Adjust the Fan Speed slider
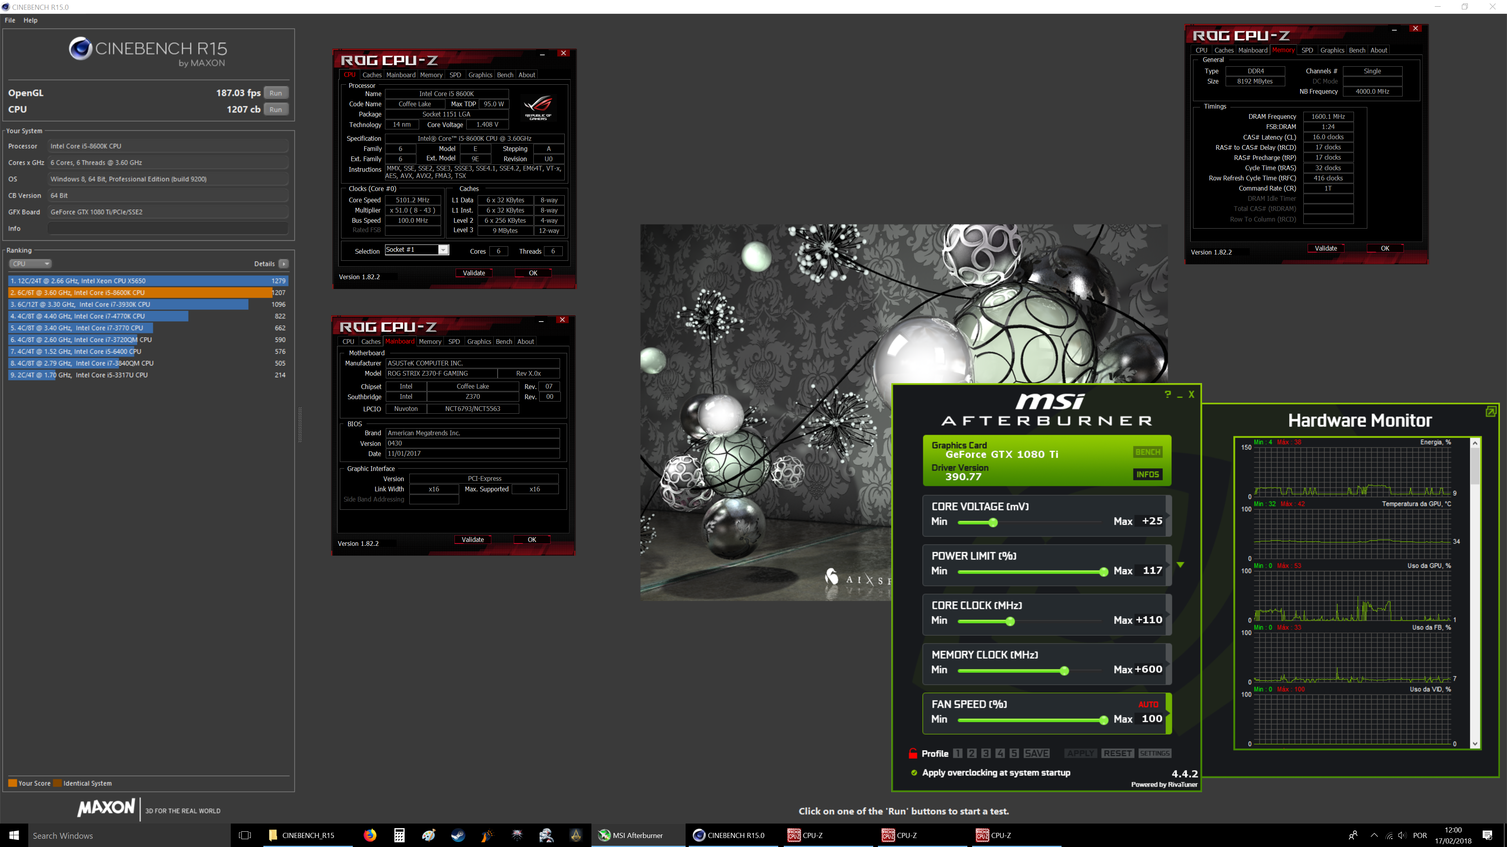This screenshot has height=847, width=1507. tap(1103, 720)
